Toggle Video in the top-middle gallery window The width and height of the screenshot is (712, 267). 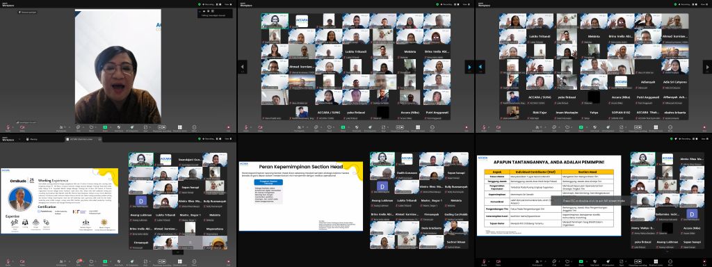pos(260,128)
